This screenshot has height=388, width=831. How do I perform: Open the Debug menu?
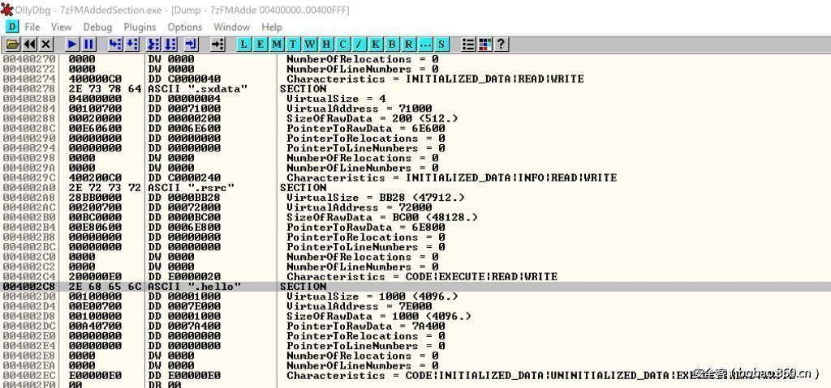(x=97, y=27)
